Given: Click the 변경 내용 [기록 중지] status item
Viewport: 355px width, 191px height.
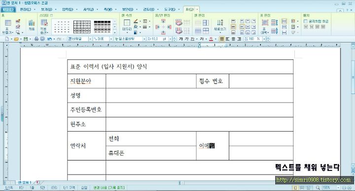Looking at the screenshot, I should (x=109, y=188).
